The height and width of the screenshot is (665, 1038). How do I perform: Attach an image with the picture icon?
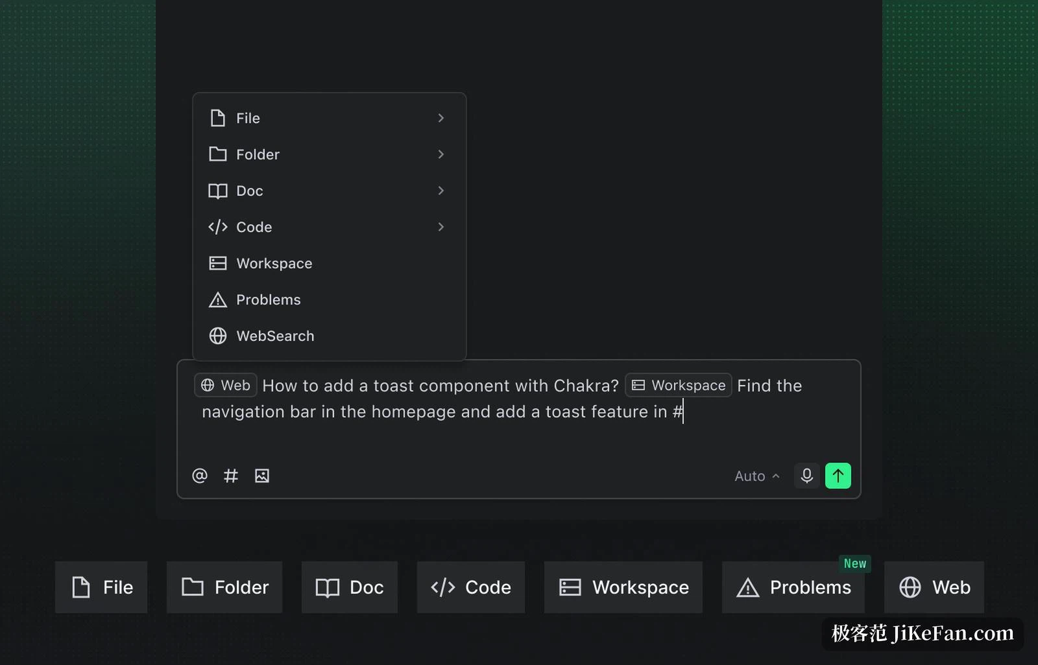coord(262,476)
